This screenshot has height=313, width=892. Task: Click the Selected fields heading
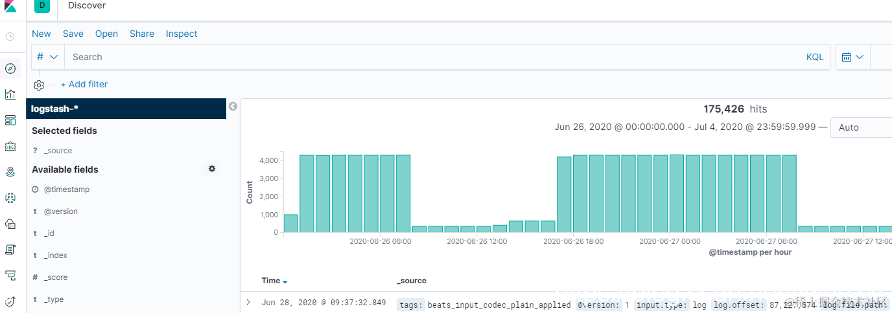[64, 131]
